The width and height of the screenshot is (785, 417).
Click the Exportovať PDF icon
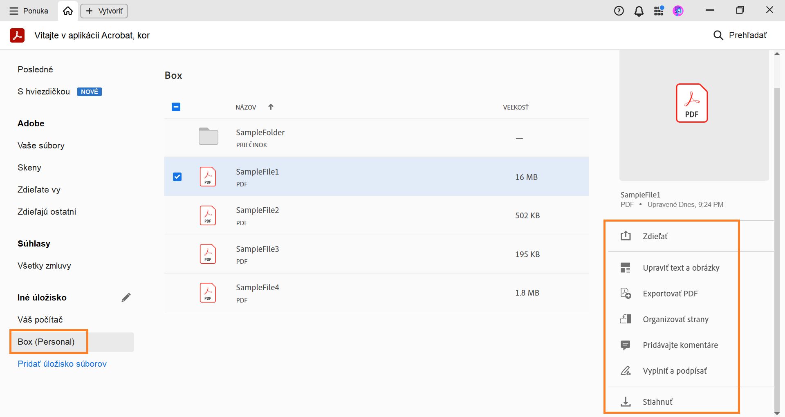click(x=626, y=294)
